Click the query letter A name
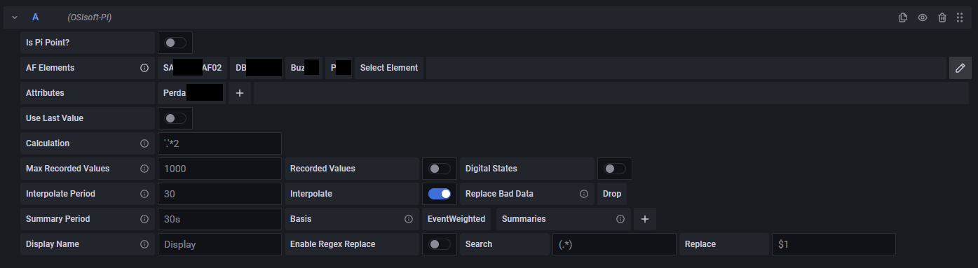The height and width of the screenshot is (268, 978). (36, 17)
